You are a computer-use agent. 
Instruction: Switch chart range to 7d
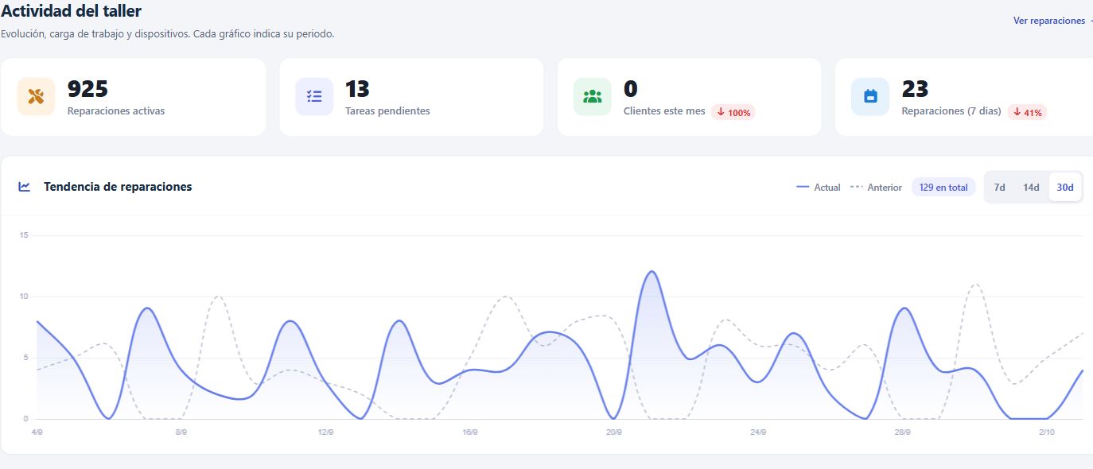[x=1000, y=188]
